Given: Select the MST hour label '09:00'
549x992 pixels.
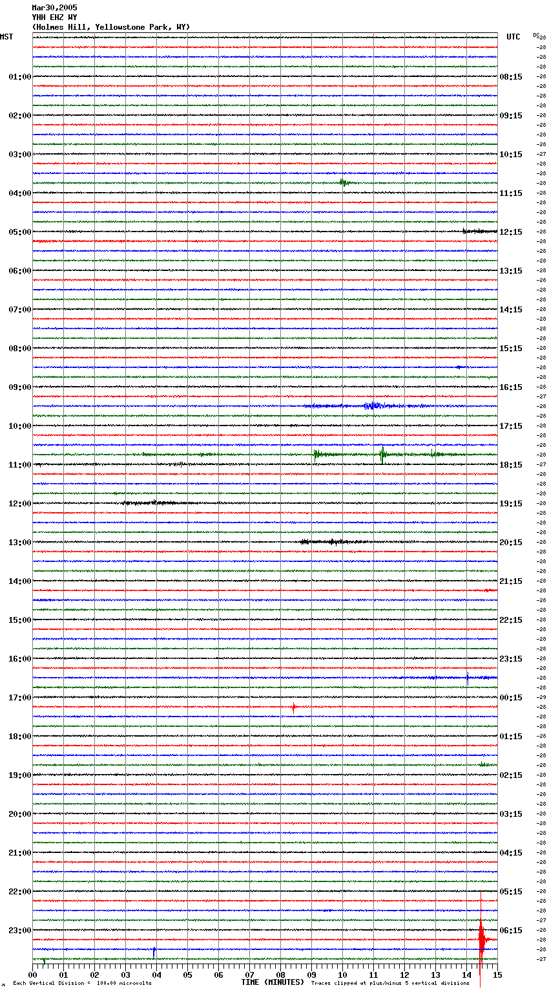Looking at the screenshot, I should [19, 387].
